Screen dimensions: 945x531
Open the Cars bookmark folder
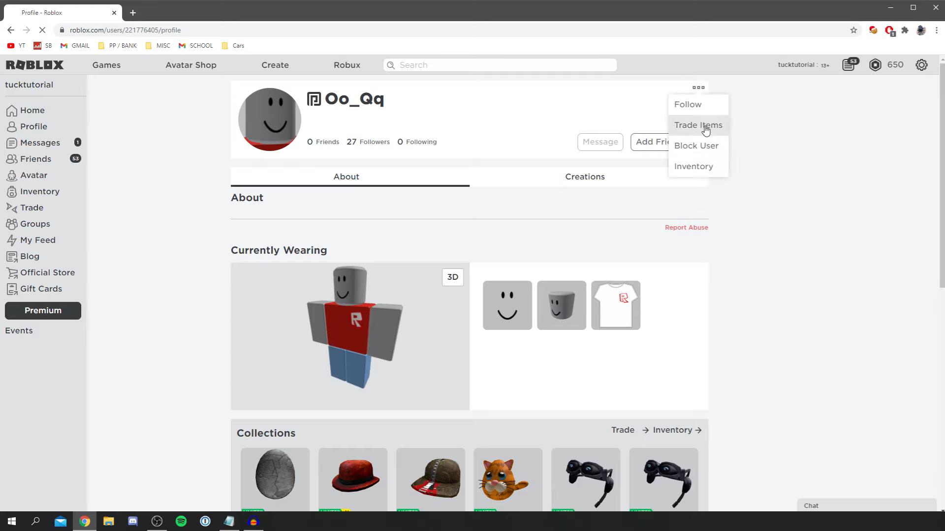233,46
